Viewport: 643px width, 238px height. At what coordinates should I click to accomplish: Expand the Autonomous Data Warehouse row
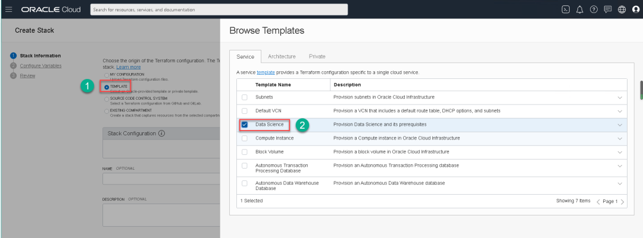tap(620, 183)
